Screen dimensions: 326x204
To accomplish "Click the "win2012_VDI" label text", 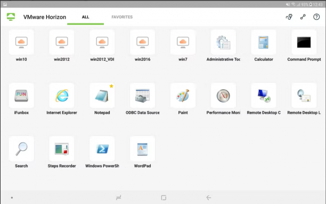I will pos(102,59).
